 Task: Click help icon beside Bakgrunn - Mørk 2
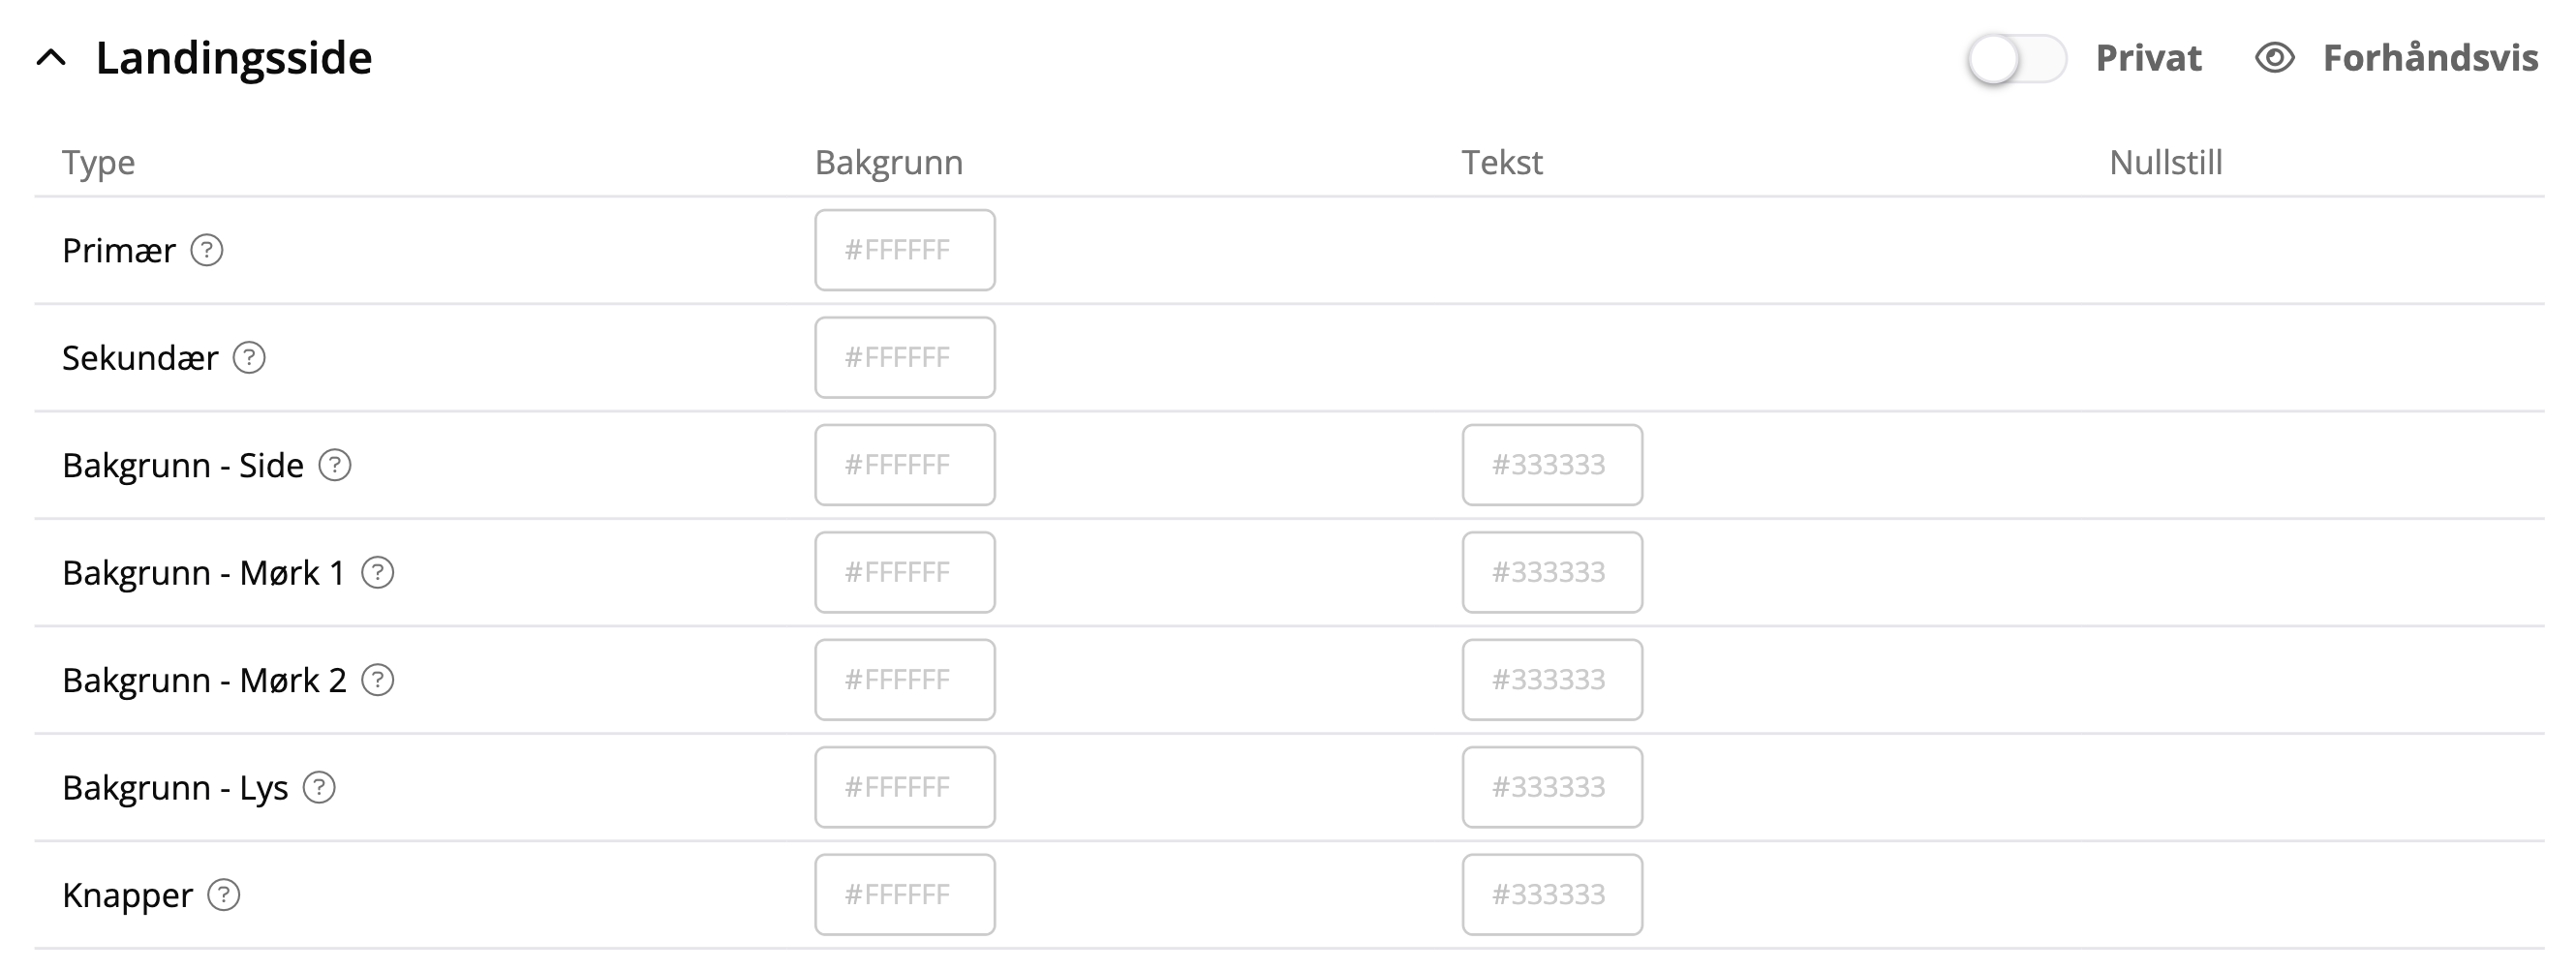pyautogui.click(x=378, y=680)
